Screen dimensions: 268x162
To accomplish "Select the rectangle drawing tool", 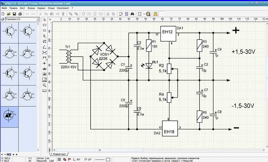I will (x=44, y=25).
